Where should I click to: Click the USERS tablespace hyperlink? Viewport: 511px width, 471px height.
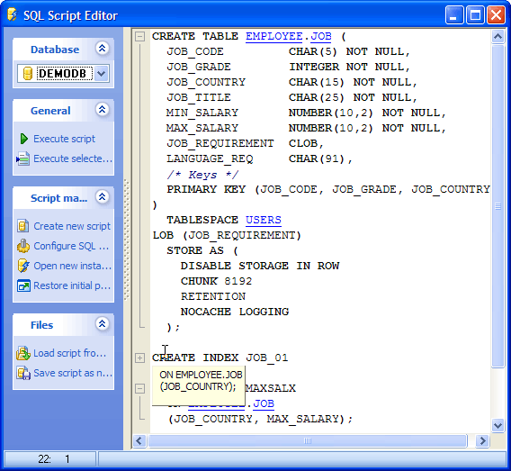[264, 220]
